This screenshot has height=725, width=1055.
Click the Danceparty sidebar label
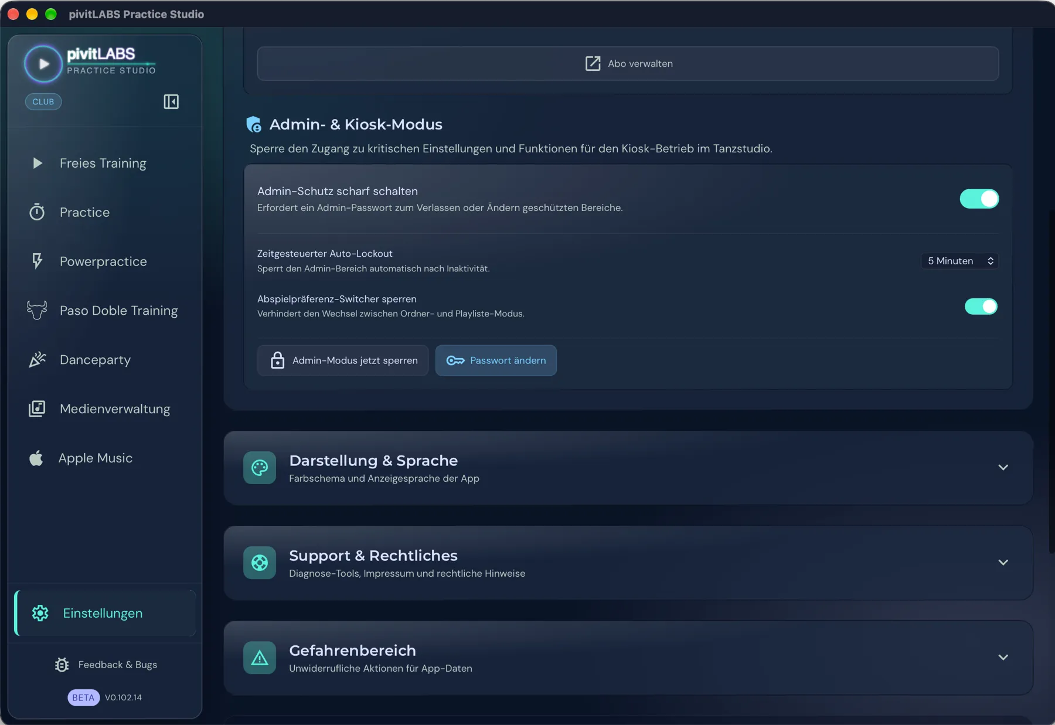(95, 359)
